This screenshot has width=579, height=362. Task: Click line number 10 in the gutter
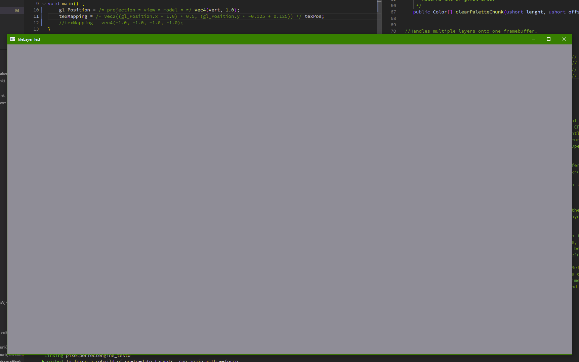point(36,10)
